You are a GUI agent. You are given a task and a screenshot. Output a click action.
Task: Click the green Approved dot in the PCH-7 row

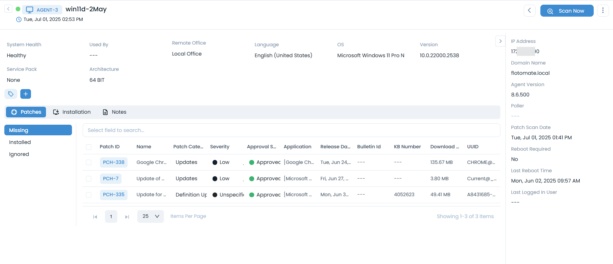[252, 179]
